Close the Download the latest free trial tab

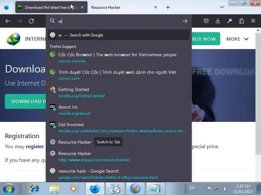click(x=82, y=7)
